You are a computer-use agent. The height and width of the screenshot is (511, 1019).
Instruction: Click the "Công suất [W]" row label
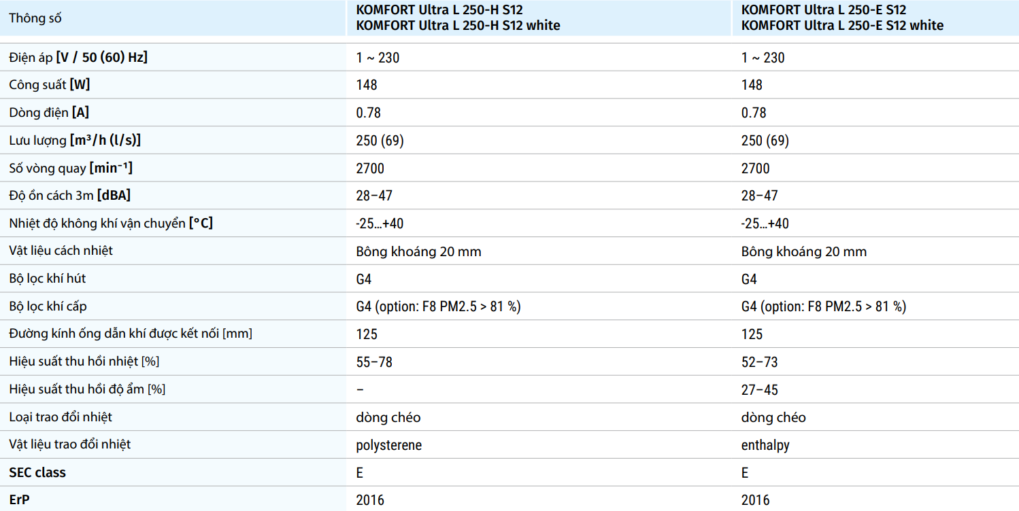[50, 85]
